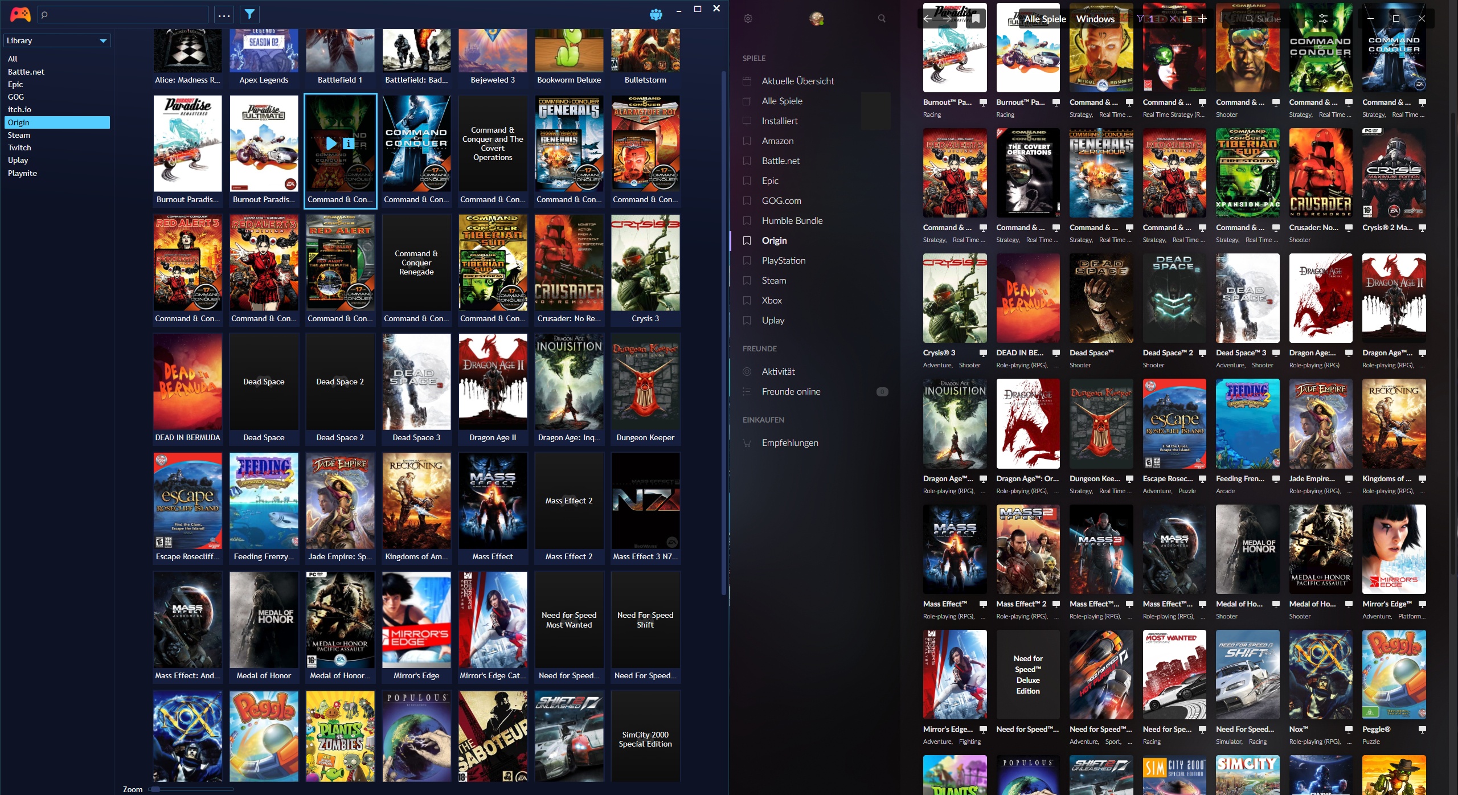Open the Windows platform dropdown

click(x=1095, y=19)
